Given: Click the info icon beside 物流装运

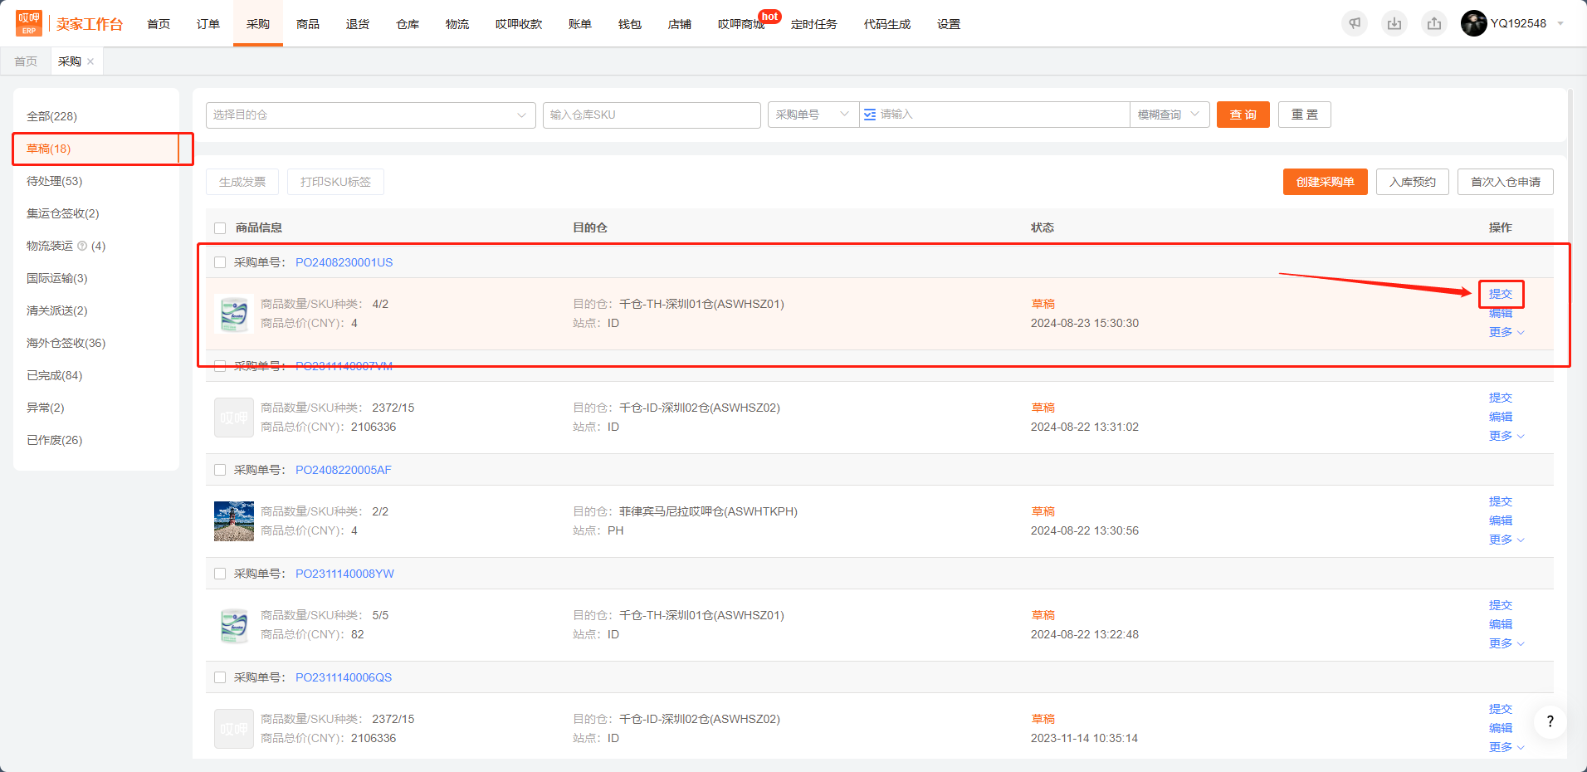Looking at the screenshot, I should [x=82, y=246].
